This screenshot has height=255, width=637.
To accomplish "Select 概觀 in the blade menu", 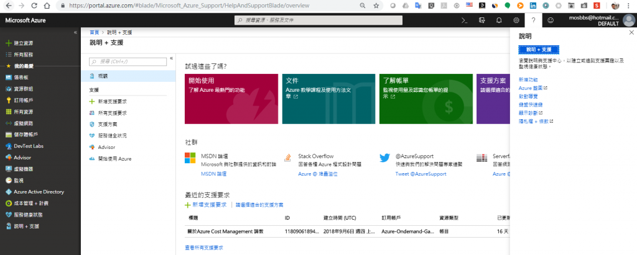I will 128,76.
